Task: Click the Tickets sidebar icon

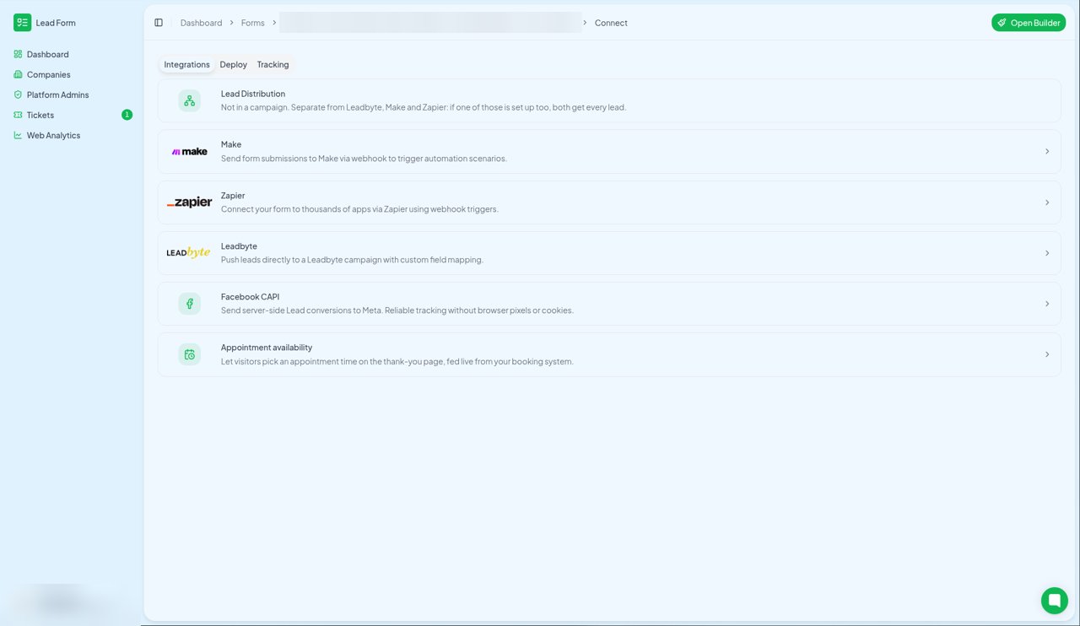Action: (18, 115)
